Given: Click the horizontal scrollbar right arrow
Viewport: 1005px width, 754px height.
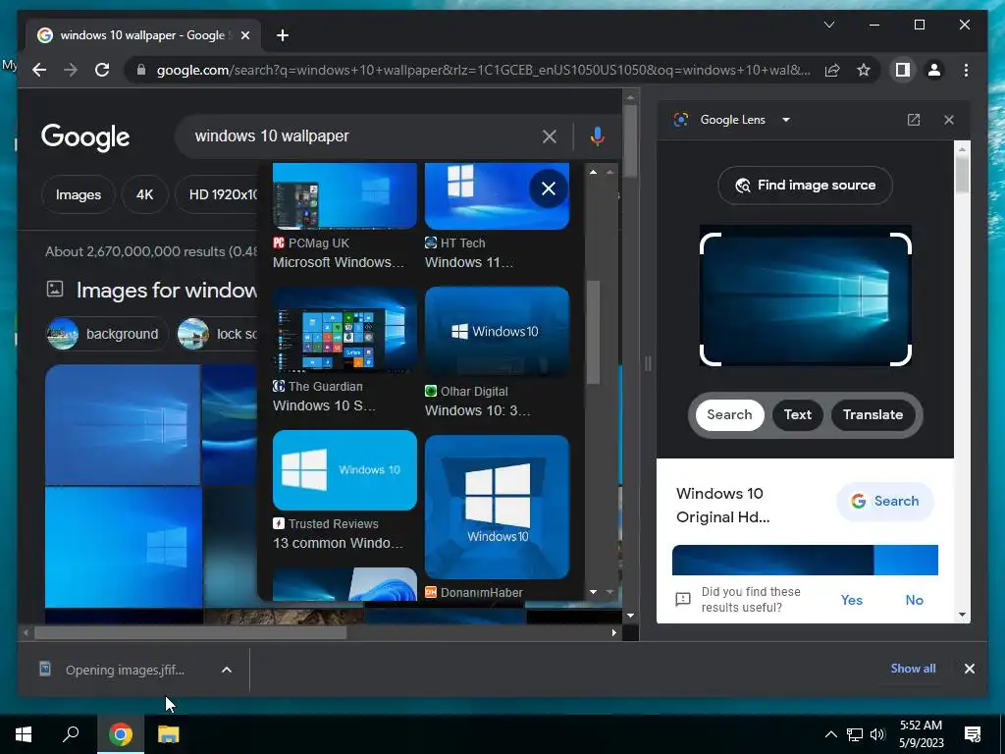Looking at the screenshot, I should 614,633.
